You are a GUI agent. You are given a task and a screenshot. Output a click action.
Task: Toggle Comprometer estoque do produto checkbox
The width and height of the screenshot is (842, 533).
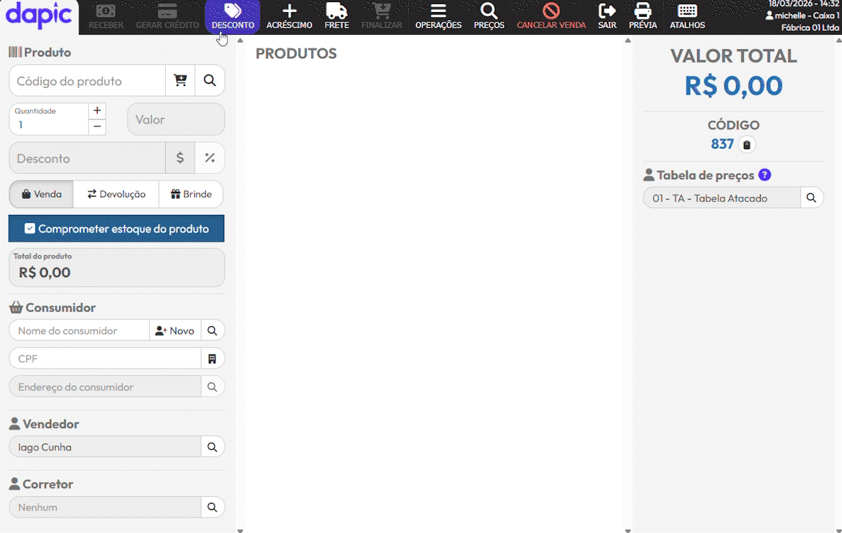30,229
